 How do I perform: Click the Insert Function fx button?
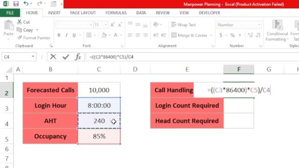coord(78,57)
